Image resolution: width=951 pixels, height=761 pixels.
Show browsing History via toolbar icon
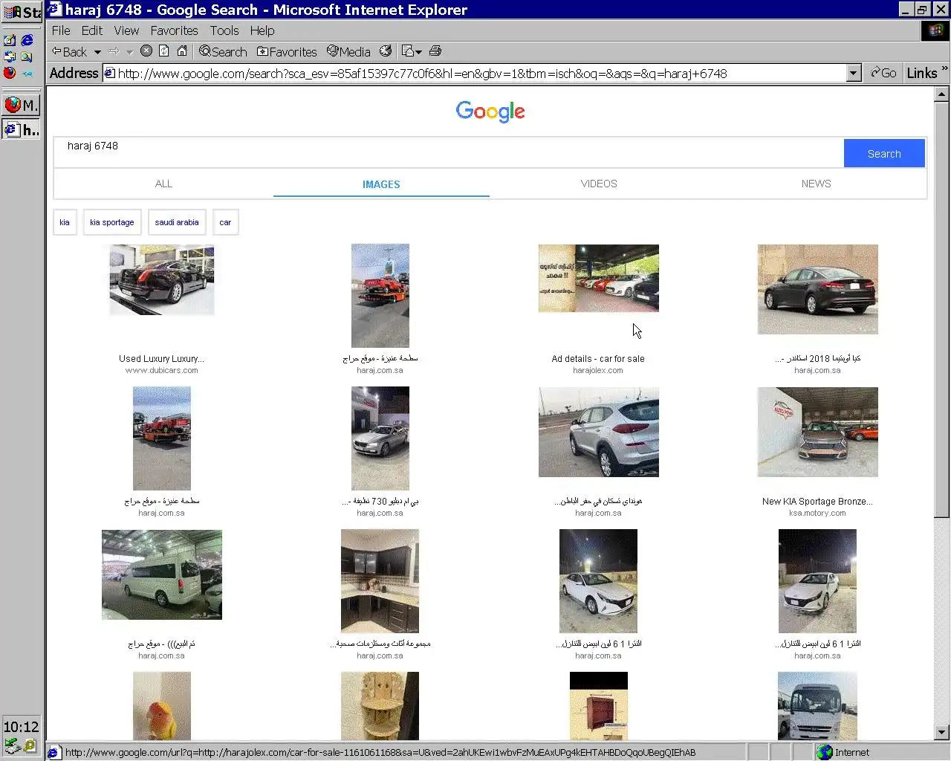[386, 51]
